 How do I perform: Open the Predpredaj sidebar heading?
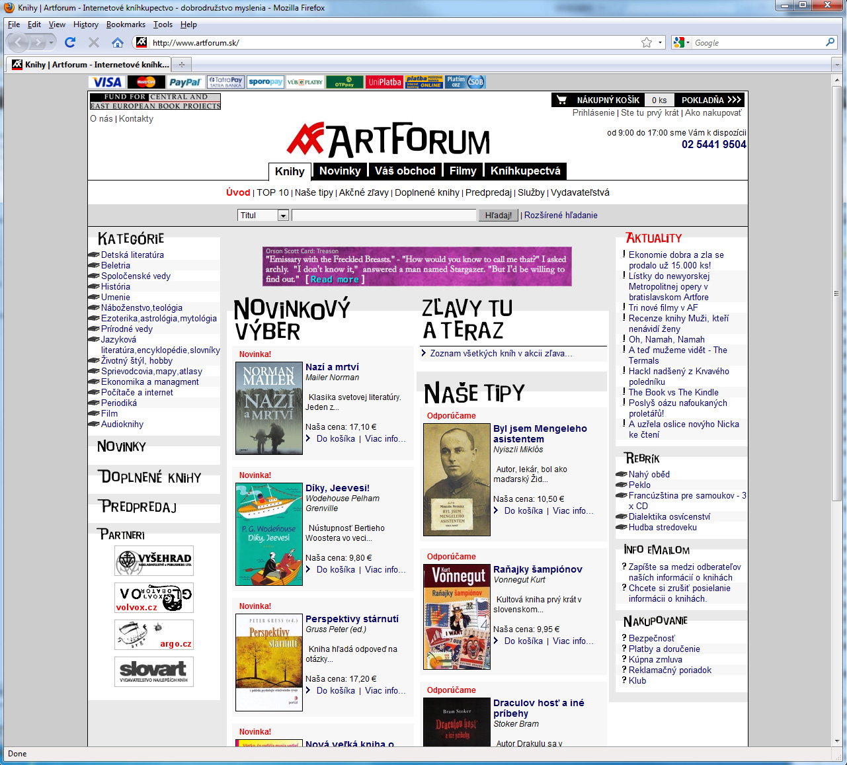(138, 506)
